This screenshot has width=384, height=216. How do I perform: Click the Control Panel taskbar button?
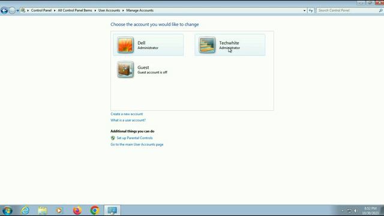112,211
